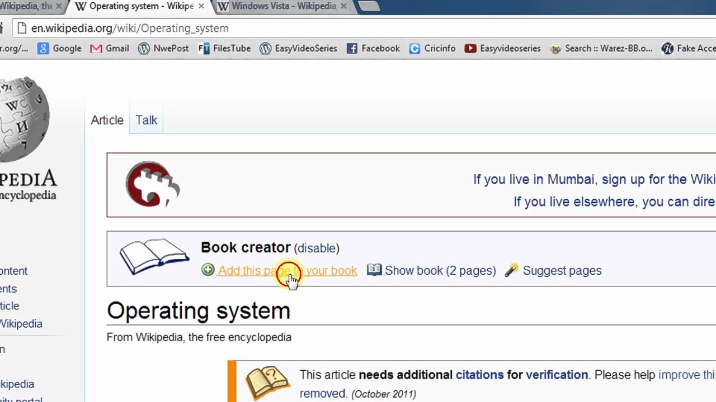
Task: Open the Mumbai sign up banner link
Action: [594, 179]
